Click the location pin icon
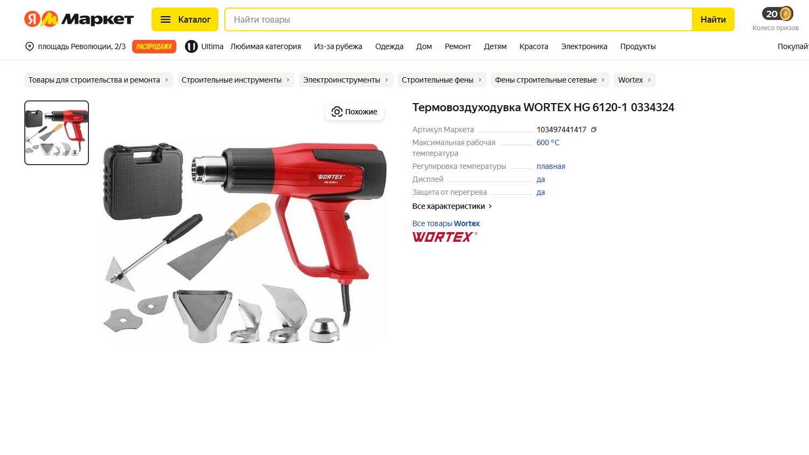Screen dimensions: 809x455 coord(30,46)
